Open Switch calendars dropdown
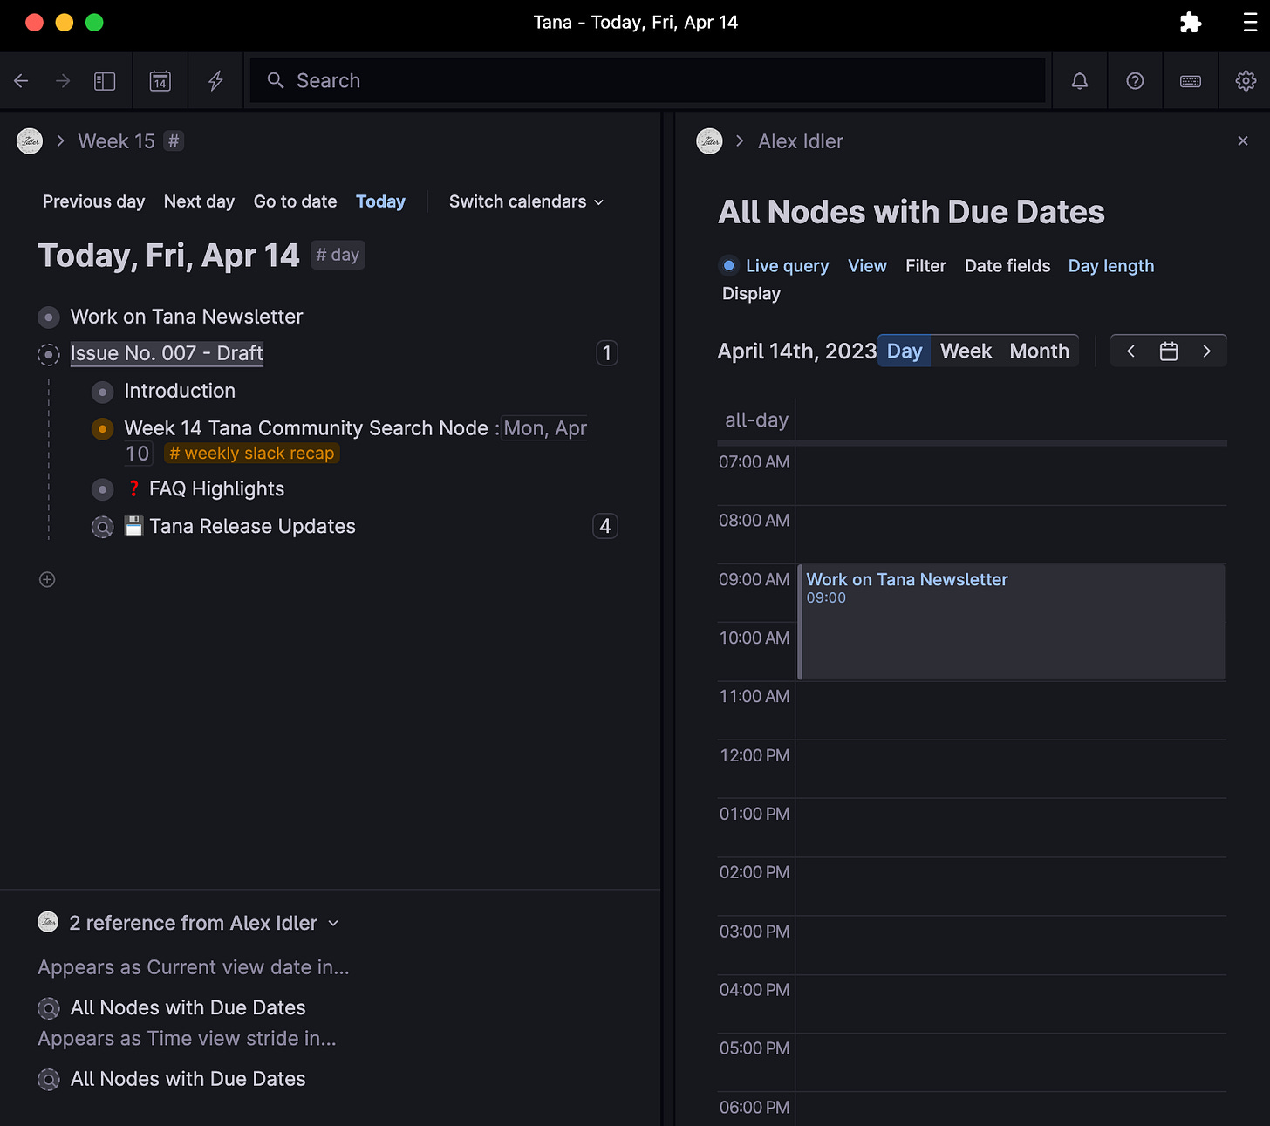 click(526, 201)
